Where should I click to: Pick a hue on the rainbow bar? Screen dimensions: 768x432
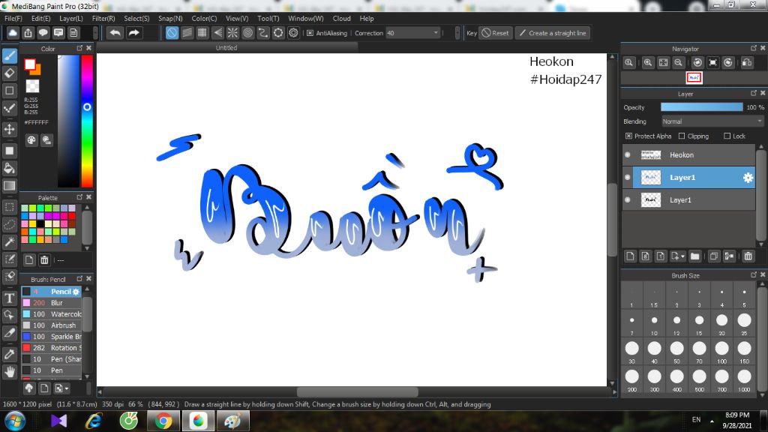(x=87, y=121)
